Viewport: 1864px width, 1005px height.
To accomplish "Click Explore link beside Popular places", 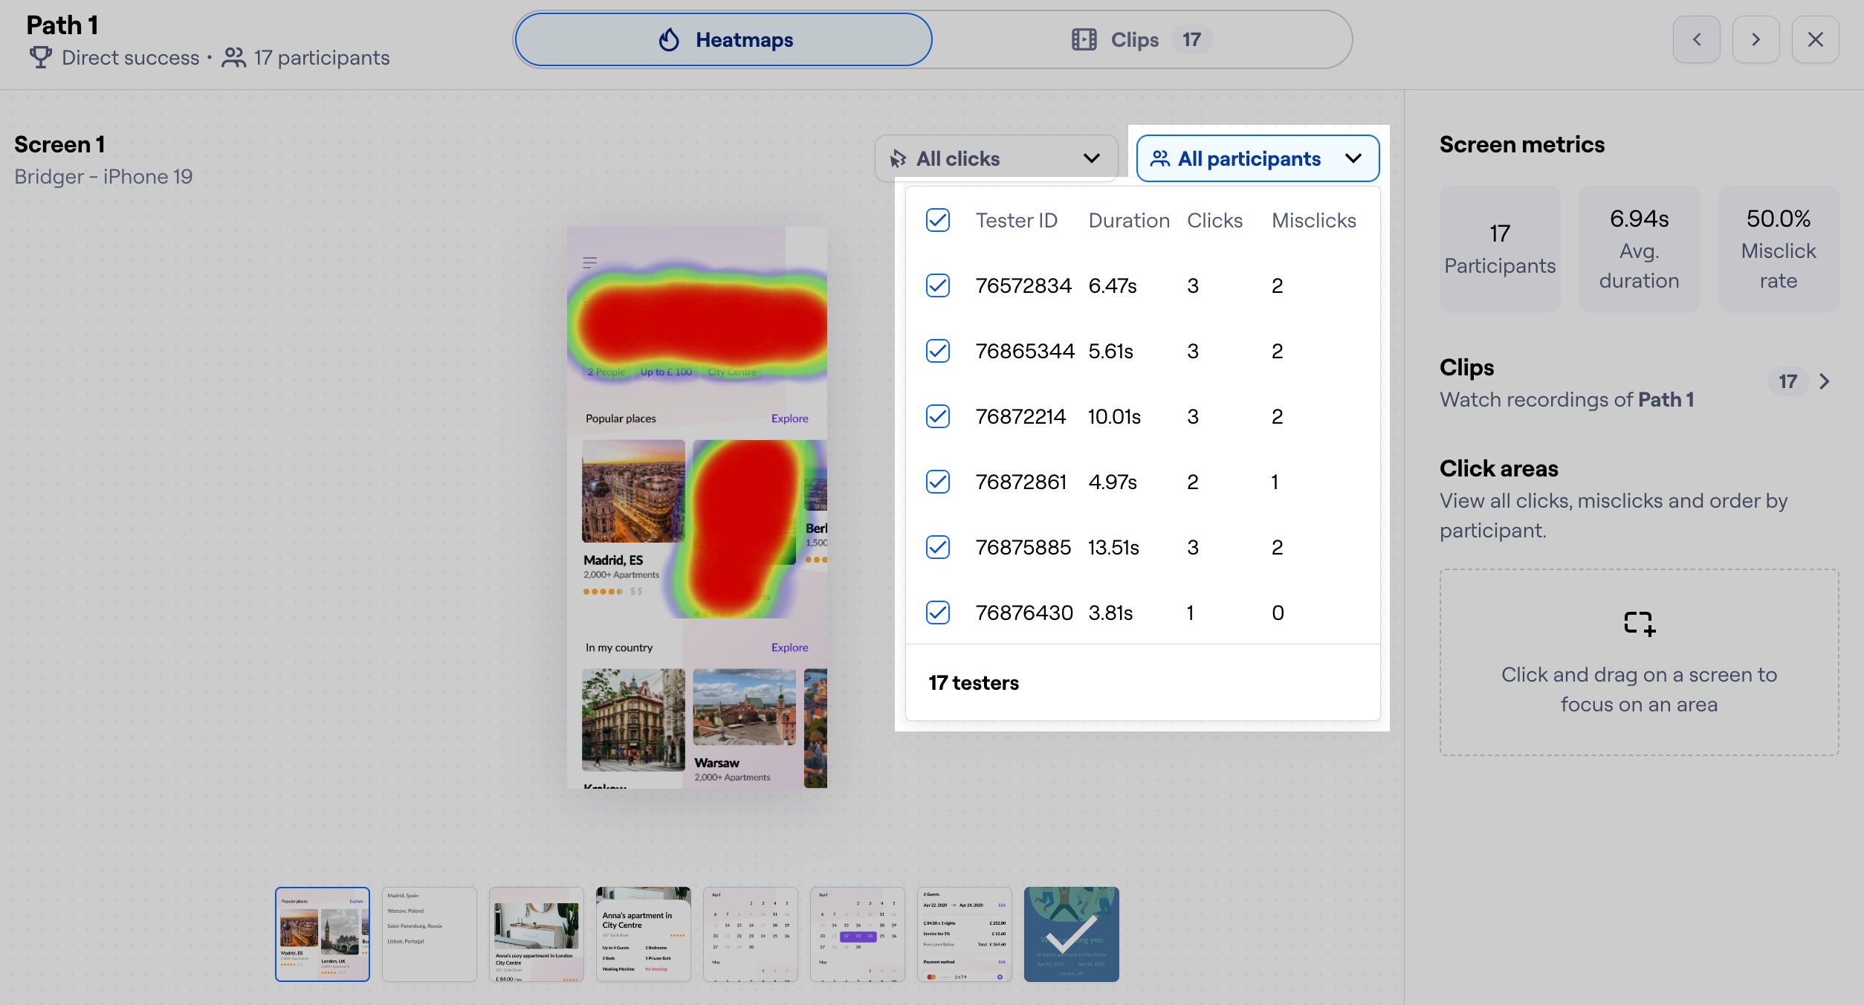I will coord(789,419).
